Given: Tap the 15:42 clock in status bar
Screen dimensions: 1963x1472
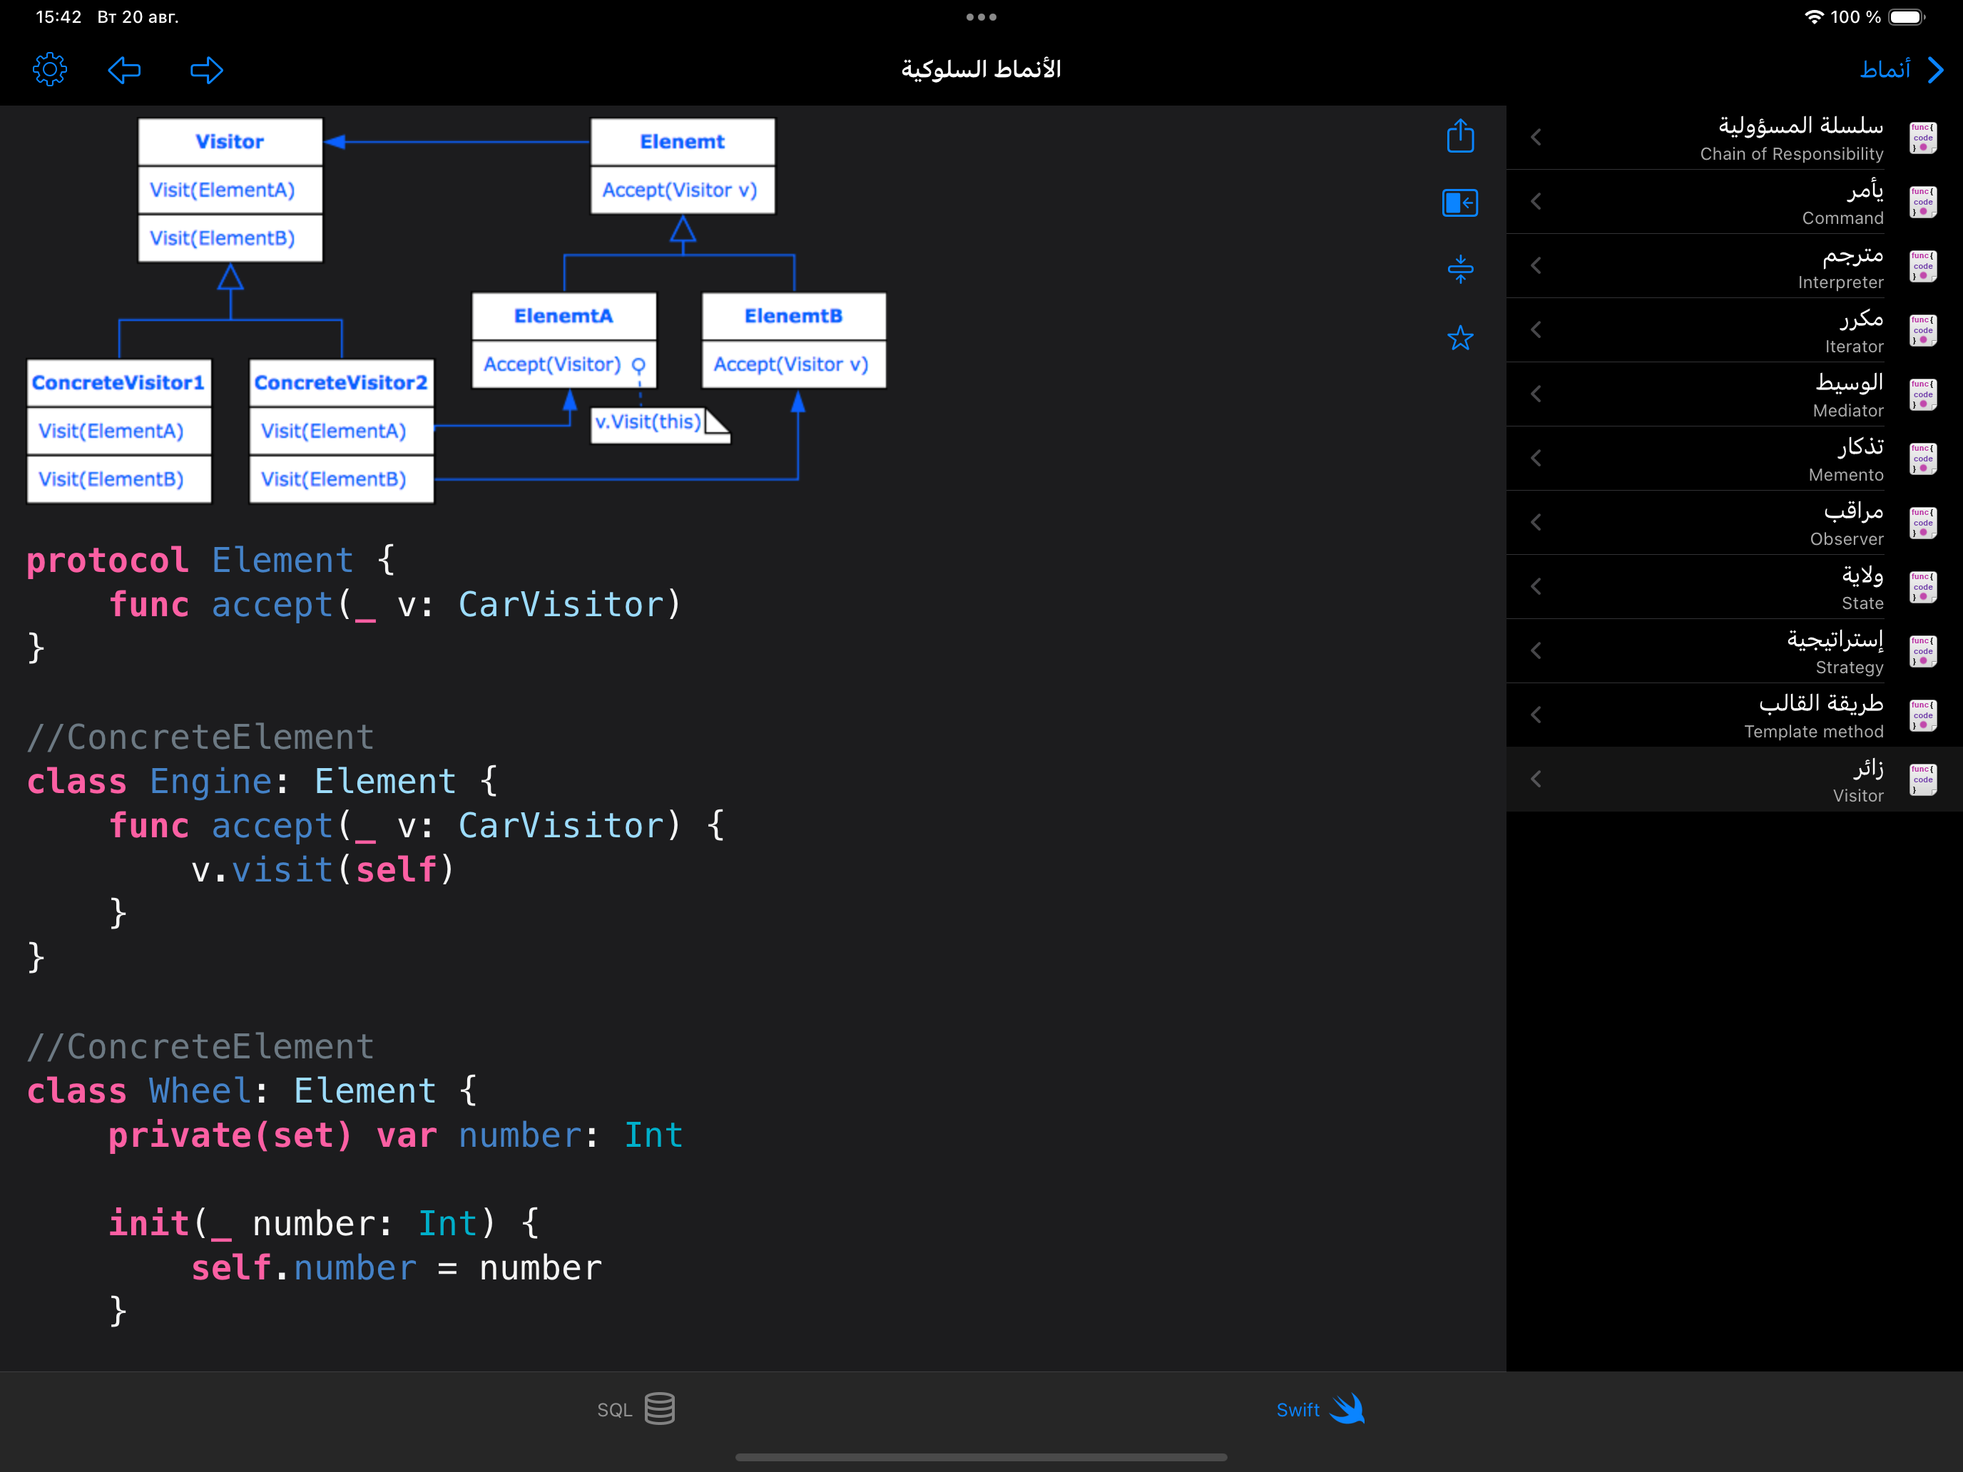Looking at the screenshot, I should click(58, 17).
